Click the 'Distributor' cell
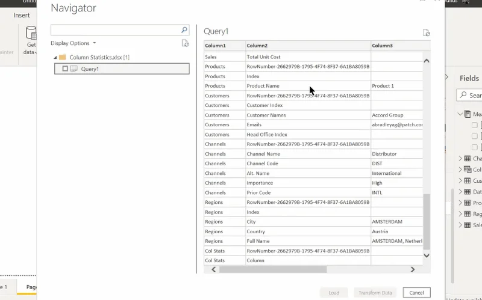 396,154
